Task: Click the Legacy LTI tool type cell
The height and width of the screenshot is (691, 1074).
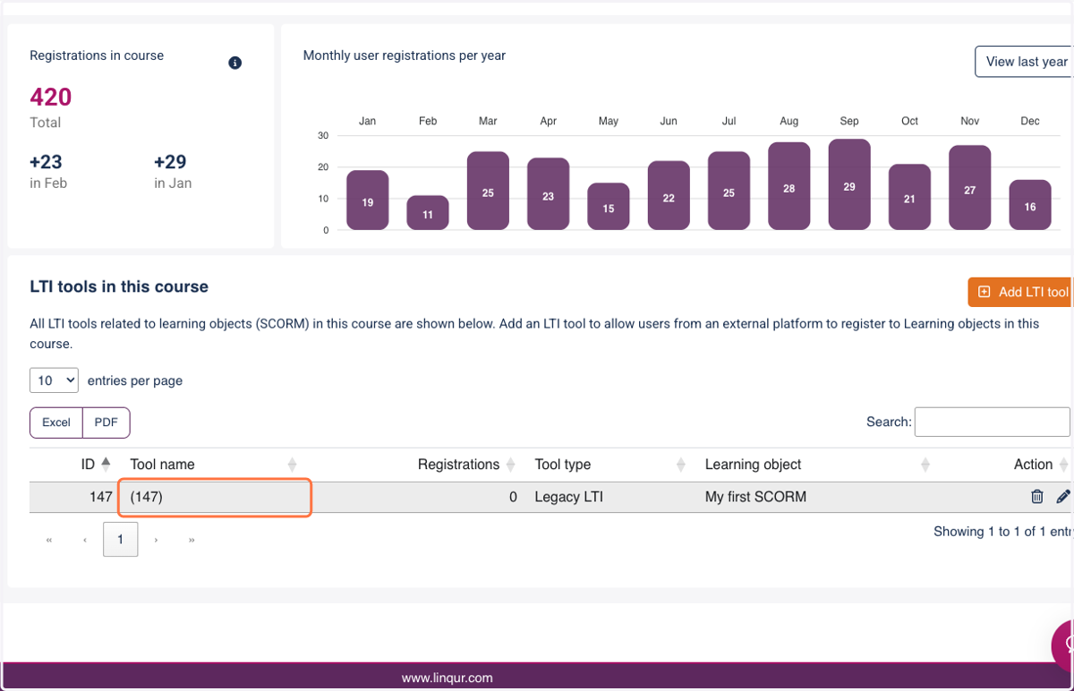Action: [569, 497]
